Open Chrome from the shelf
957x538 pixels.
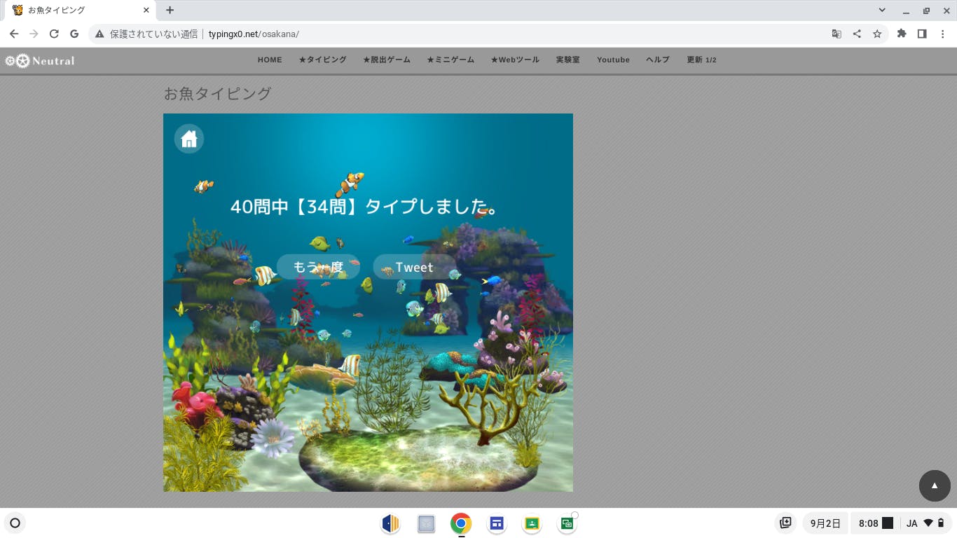[x=461, y=523]
